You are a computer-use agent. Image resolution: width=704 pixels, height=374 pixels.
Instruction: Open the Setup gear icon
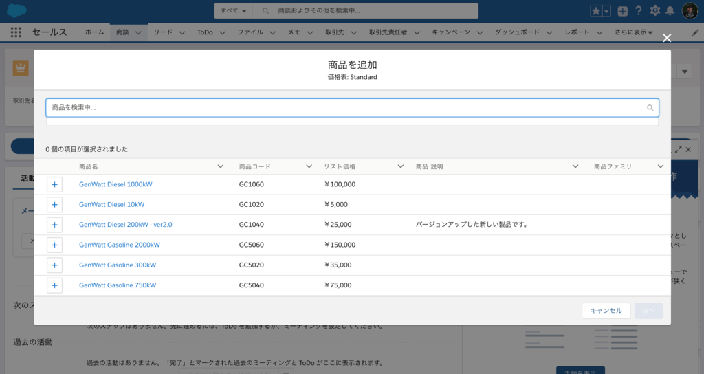tap(655, 11)
